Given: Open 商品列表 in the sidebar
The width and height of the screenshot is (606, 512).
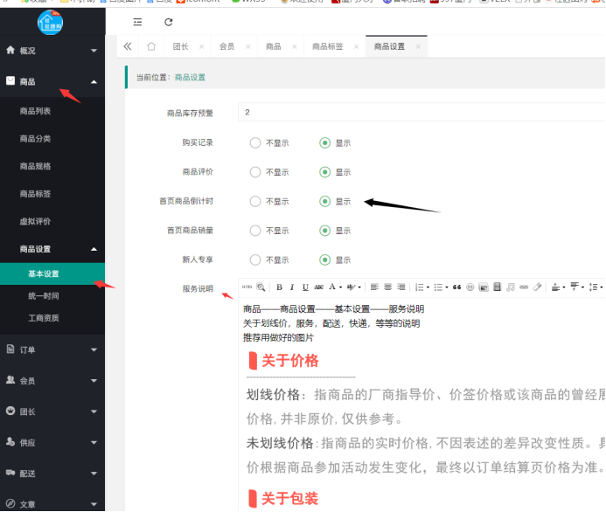Looking at the screenshot, I should point(35,111).
